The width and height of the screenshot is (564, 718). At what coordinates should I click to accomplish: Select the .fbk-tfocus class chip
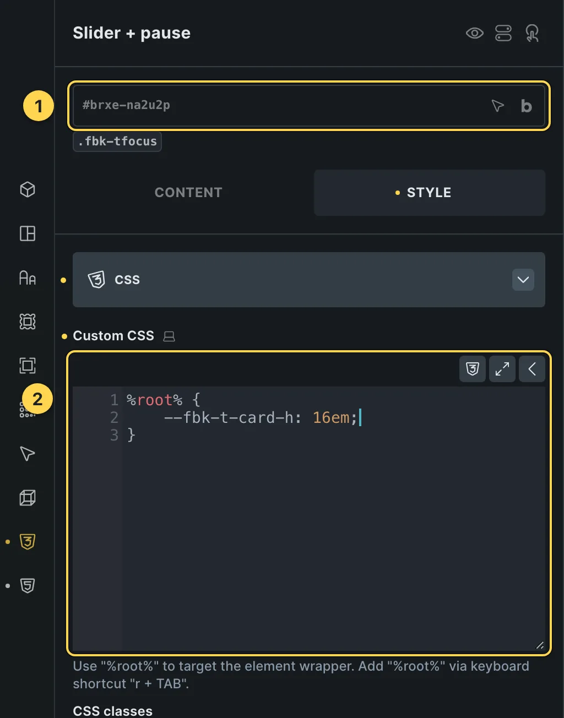(117, 142)
